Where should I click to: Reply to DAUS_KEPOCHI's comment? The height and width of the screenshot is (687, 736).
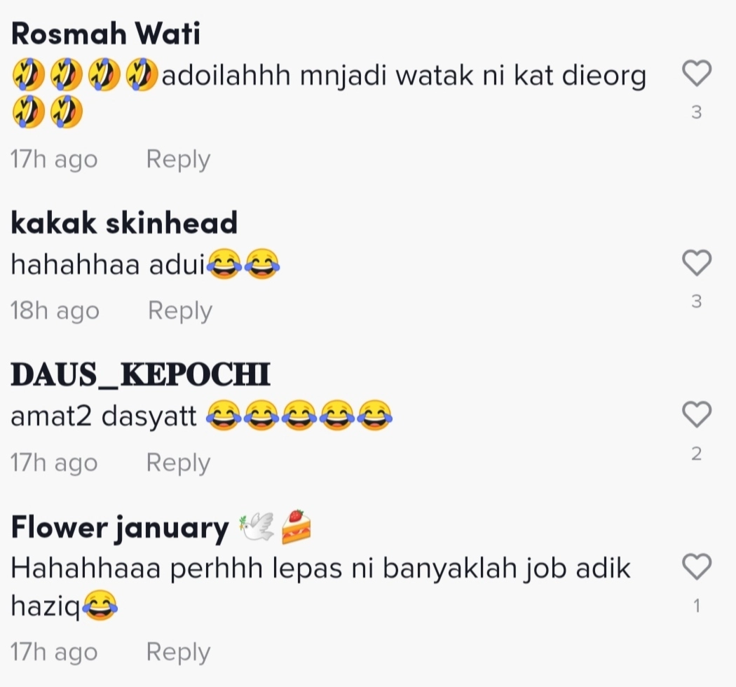pos(178,463)
